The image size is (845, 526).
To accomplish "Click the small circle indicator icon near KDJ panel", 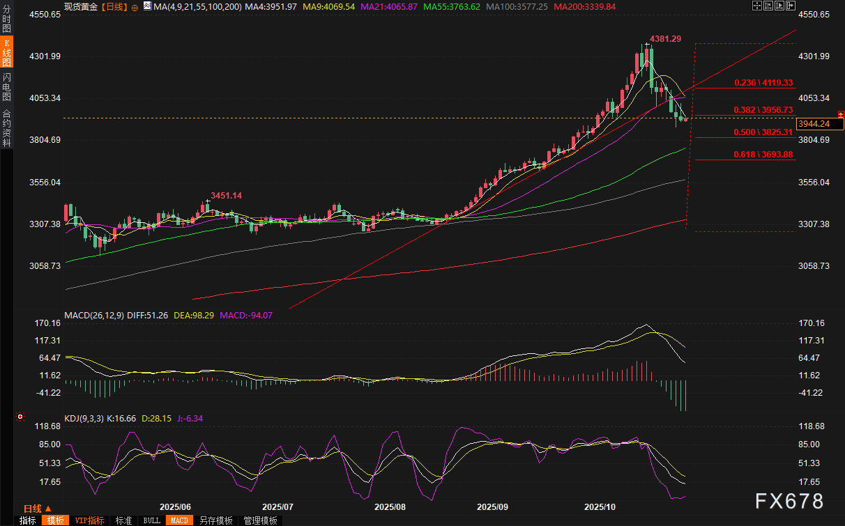I will [x=20, y=417].
